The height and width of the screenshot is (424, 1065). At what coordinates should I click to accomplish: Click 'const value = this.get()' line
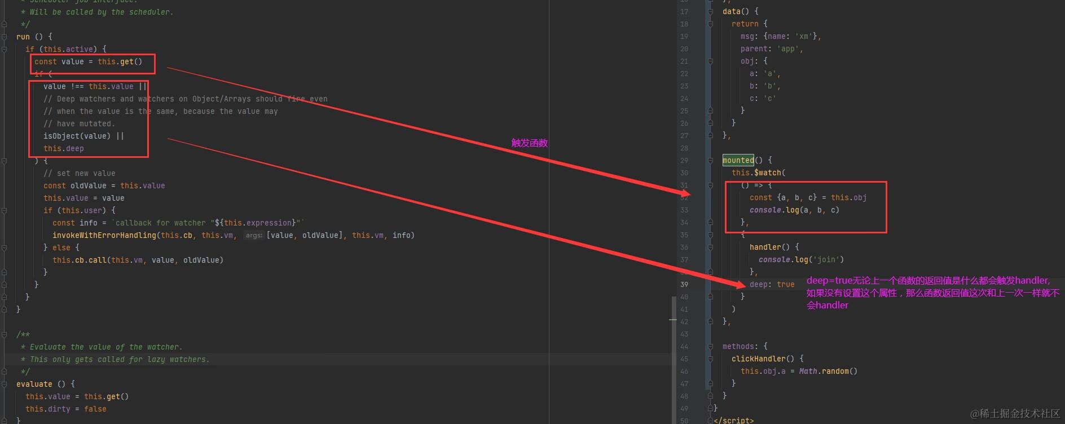pos(88,61)
